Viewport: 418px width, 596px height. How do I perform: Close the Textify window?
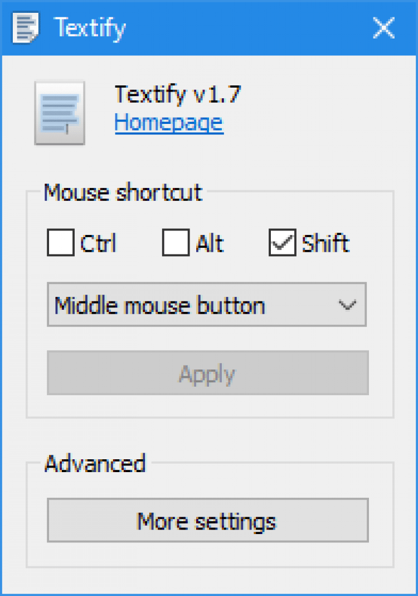pos(384,27)
